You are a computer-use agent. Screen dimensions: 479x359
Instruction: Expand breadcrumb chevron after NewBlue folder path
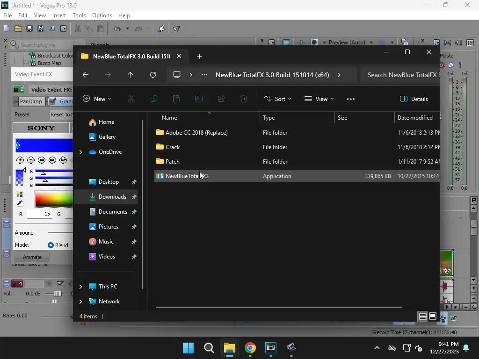click(x=339, y=75)
